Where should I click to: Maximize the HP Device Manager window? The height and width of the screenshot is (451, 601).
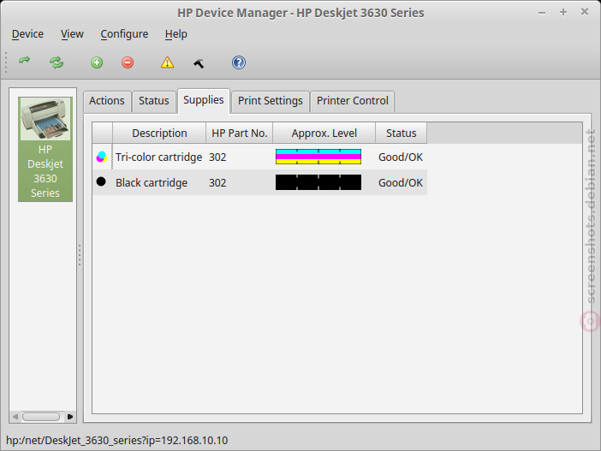pyautogui.click(x=563, y=12)
